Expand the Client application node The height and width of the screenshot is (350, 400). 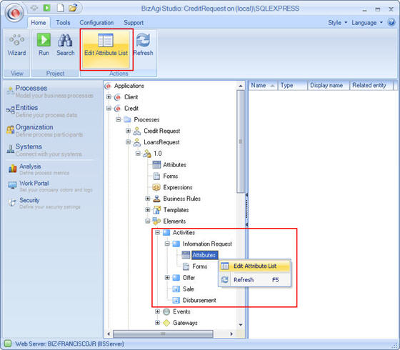coord(109,97)
